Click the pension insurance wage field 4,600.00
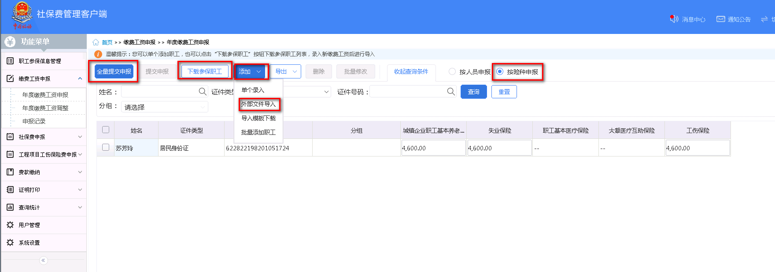Viewport: 775px width, 272px height. (433, 148)
